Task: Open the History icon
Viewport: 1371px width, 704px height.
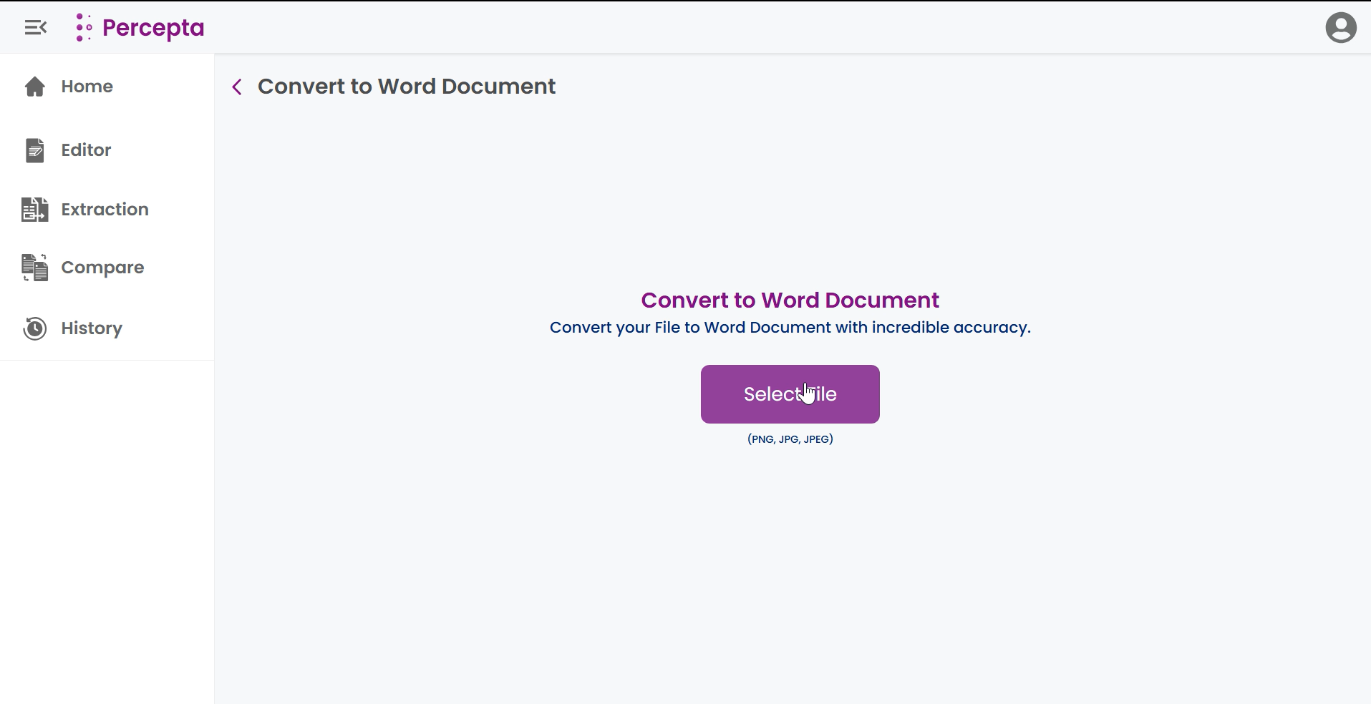Action: tap(34, 328)
